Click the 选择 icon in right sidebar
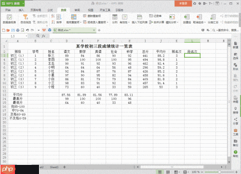 236,54
